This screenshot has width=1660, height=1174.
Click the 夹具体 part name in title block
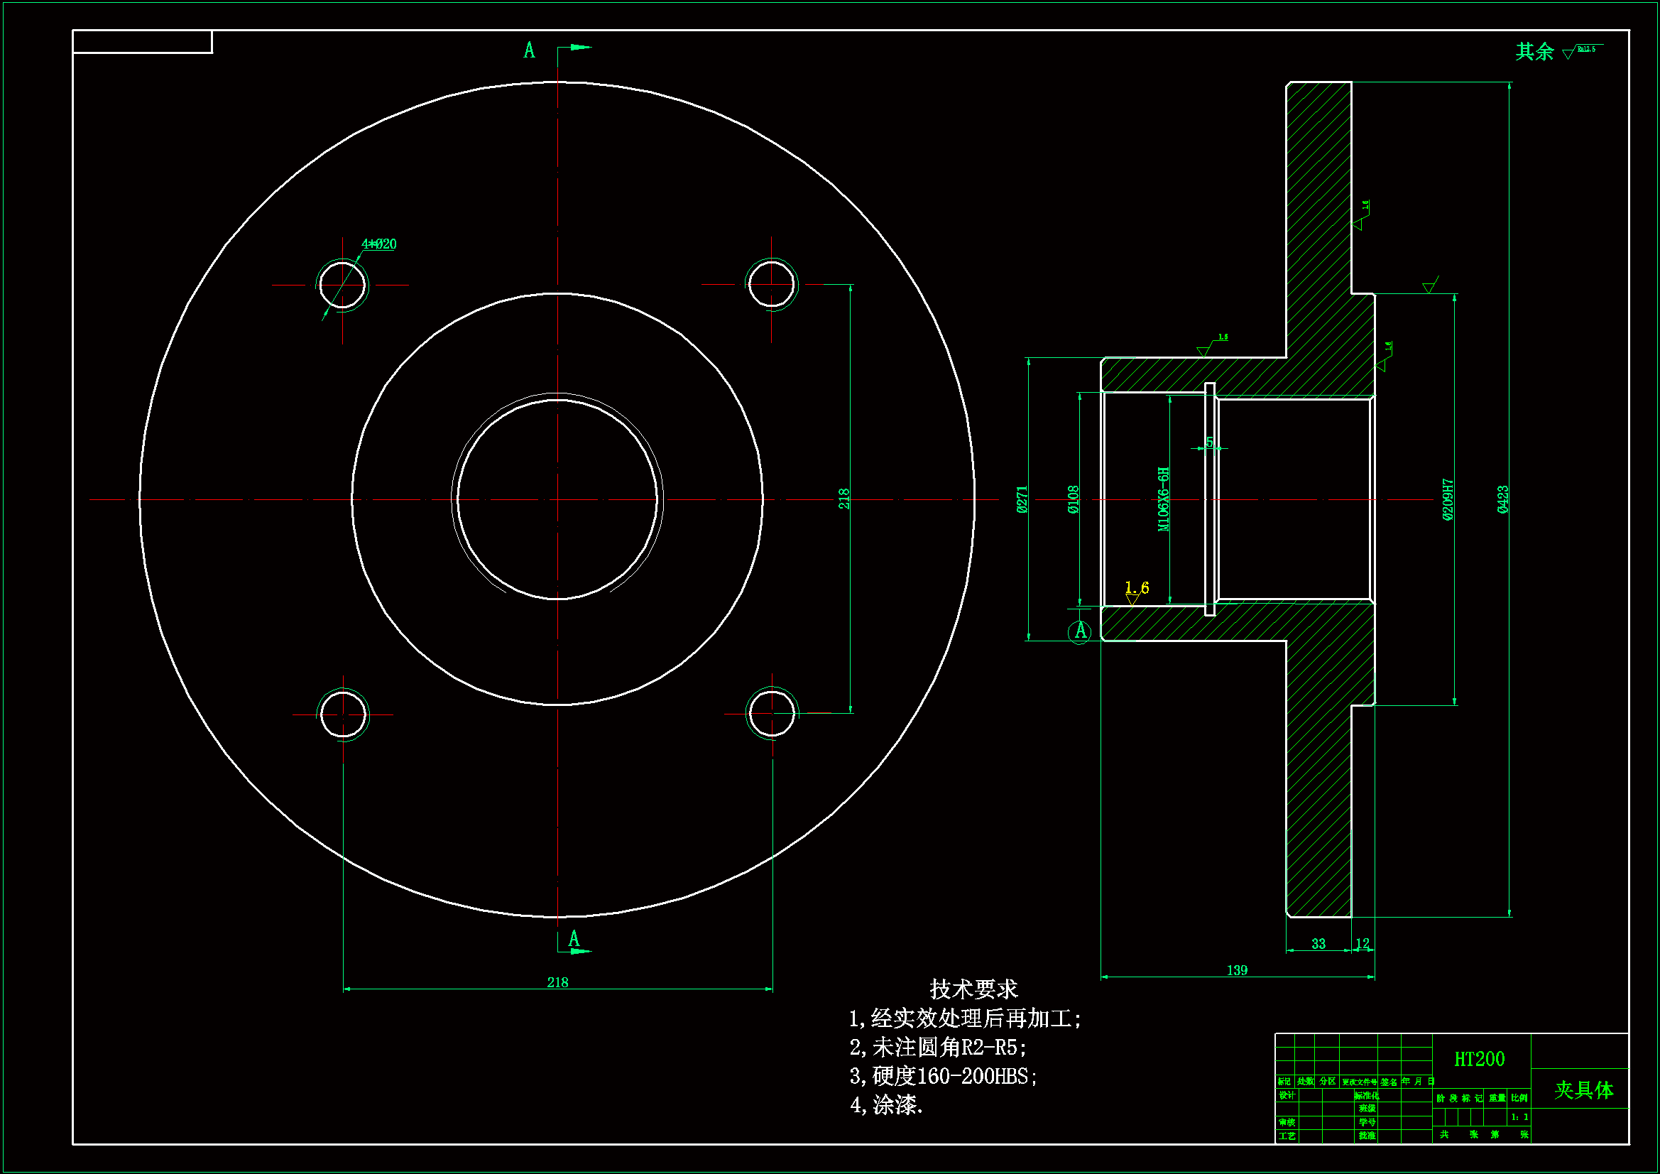click(1583, 1090)
